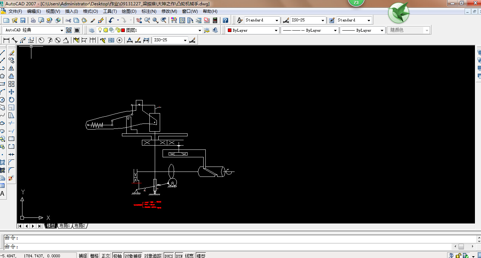Select the Multiline Text 'A' tool
This screenshot has height=258, width=481.
[2, 194]
